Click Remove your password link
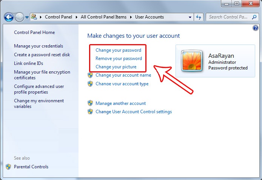This screenshot has height=180, width=262. click(119, 58)
